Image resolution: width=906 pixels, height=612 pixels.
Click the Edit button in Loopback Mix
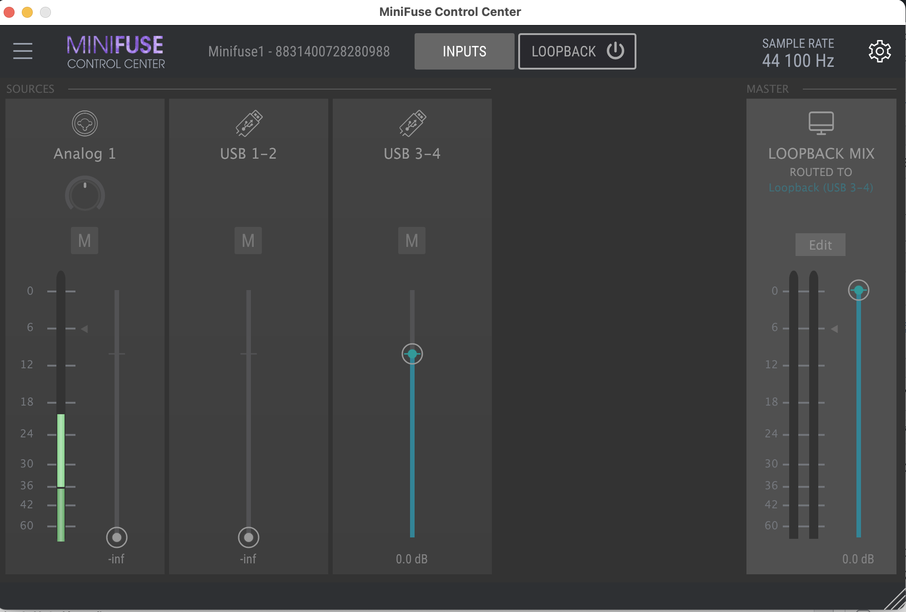pos(820,245)
